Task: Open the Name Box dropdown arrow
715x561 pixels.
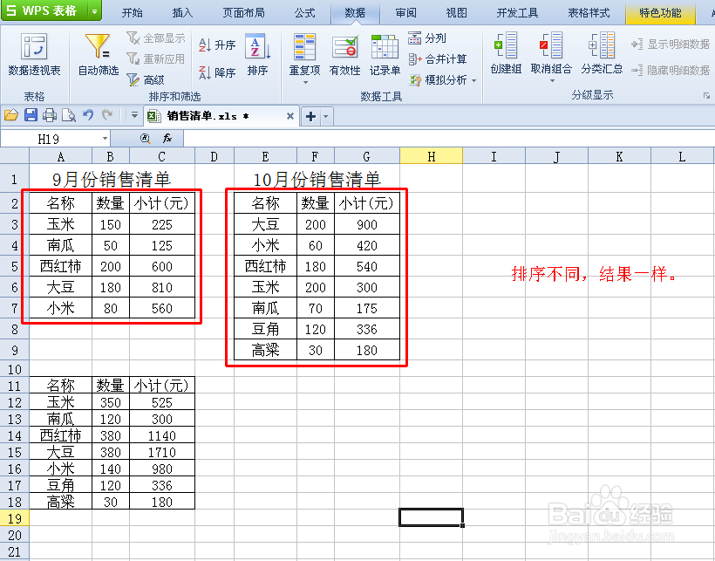Action: (x=105, y=138)
